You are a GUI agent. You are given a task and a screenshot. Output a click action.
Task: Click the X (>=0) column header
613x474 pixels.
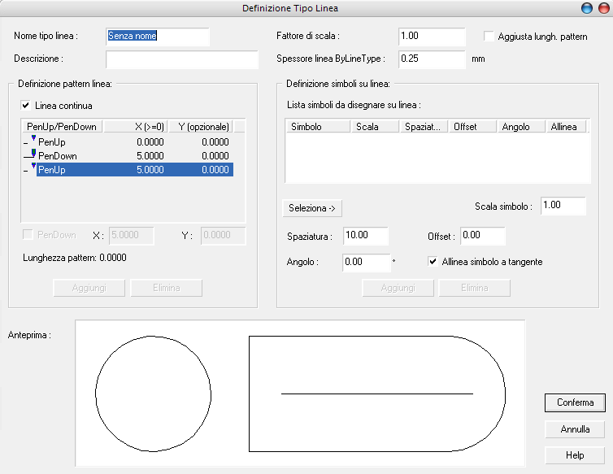pyautogui.click(x=135, y=127)
